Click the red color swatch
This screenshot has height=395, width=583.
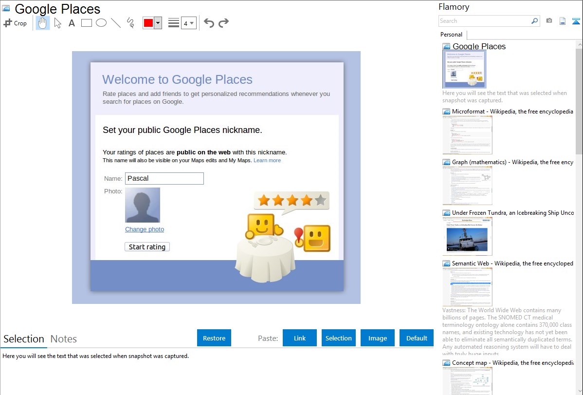[148, 23]
